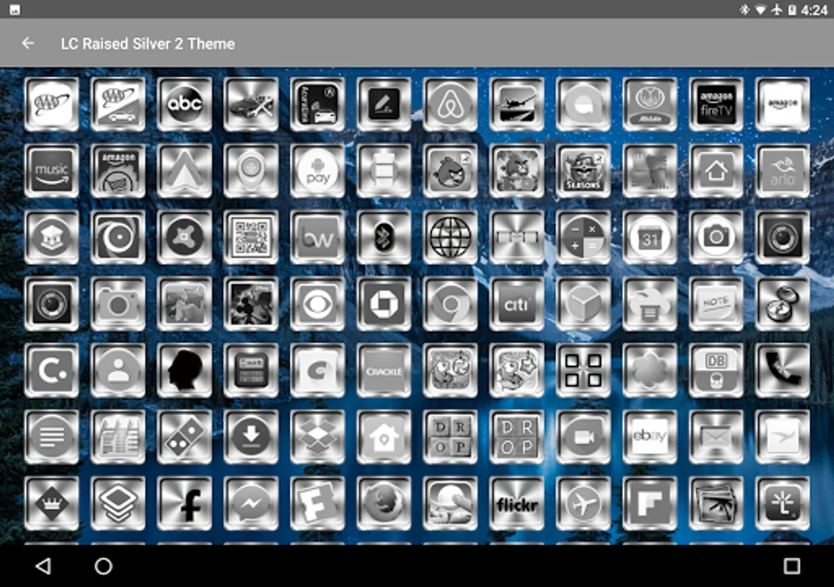
Task: Tap the contacts person icon
Action: tap(118, 370)
